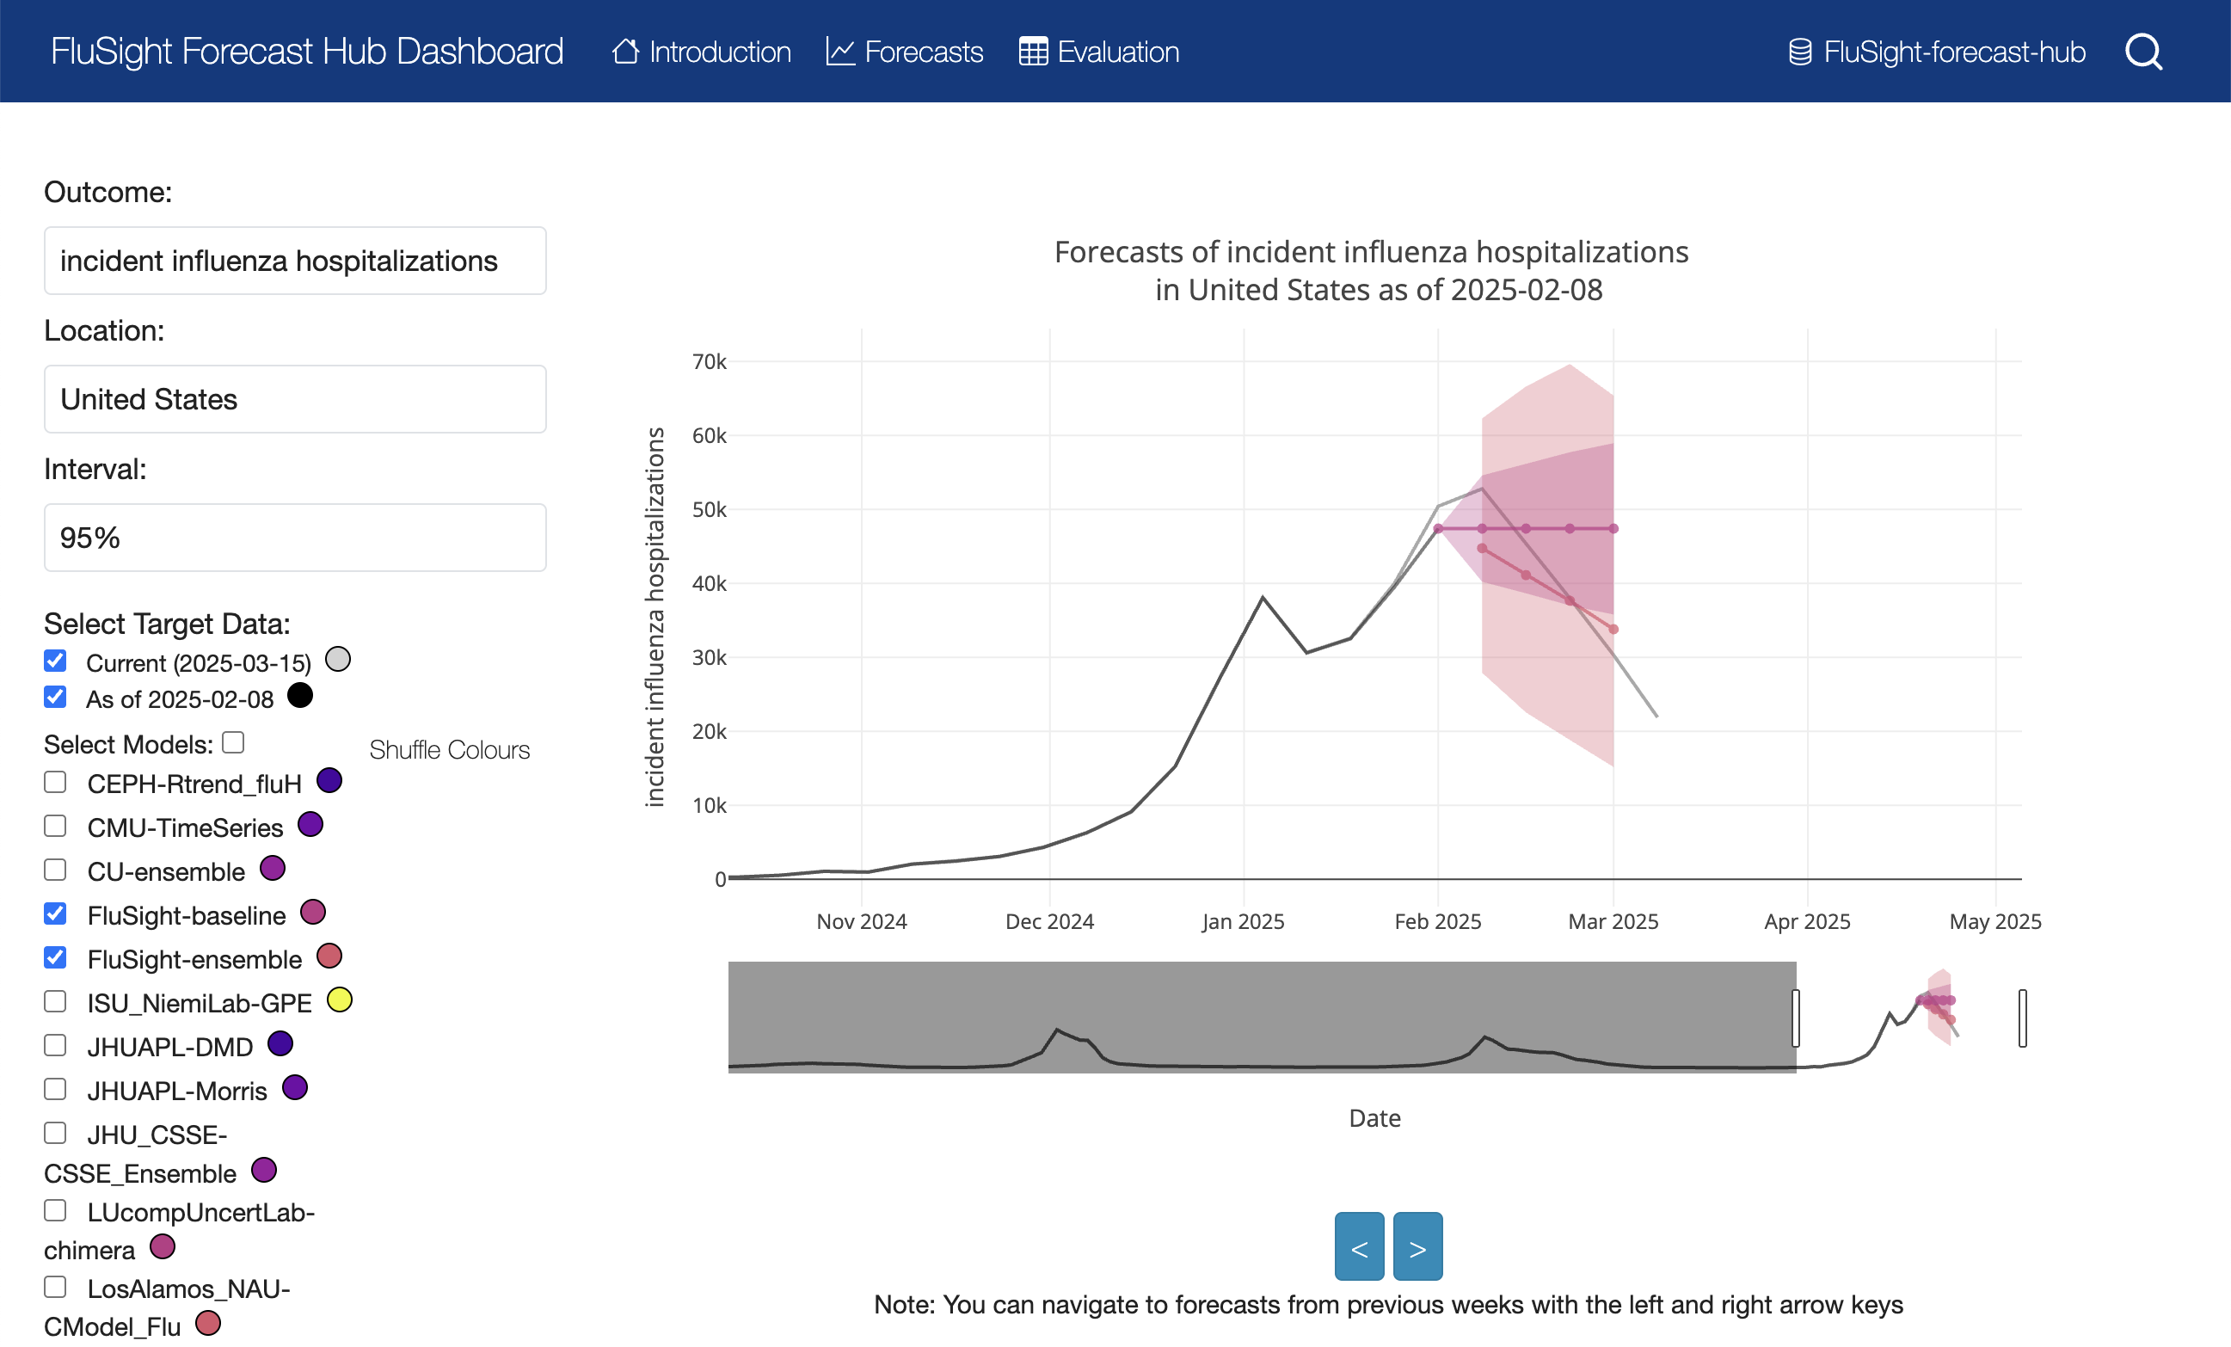
Task: Click the Mar 2025 x-axis label
Action: click(1613, 921)
